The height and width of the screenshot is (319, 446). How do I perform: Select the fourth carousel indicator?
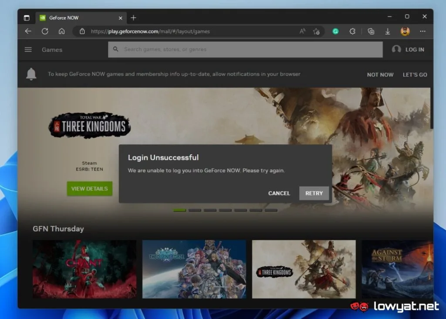point(225,210)
